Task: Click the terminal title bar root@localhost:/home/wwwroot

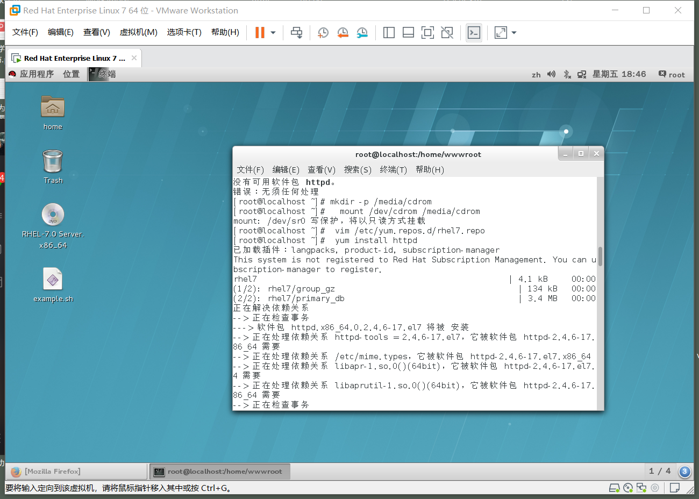Action: pyautogui.click(x=418, y=154)
